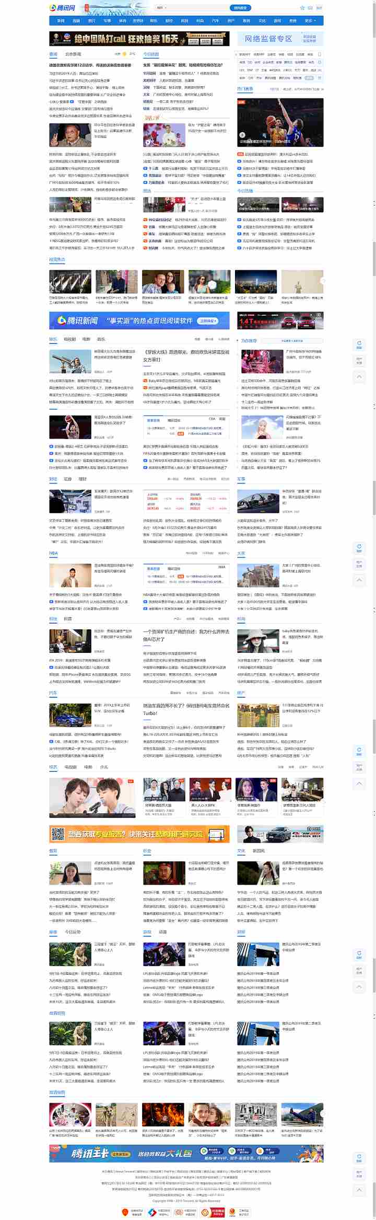Open 新闻 in the blue navigation bar
The image size is (376, 1220).
[x=61, y=21]
